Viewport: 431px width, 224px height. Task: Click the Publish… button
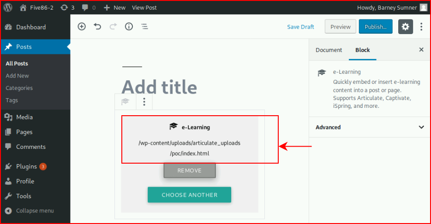pyautogui.click(x=376, y=27)
